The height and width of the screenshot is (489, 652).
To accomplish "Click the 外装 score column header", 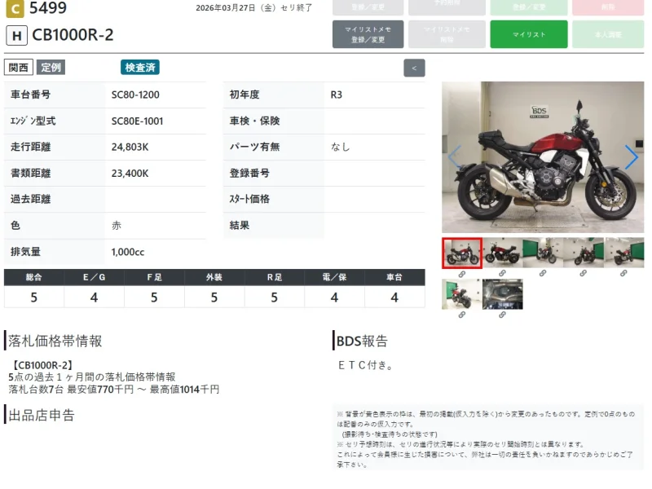I will coord(214,277).
